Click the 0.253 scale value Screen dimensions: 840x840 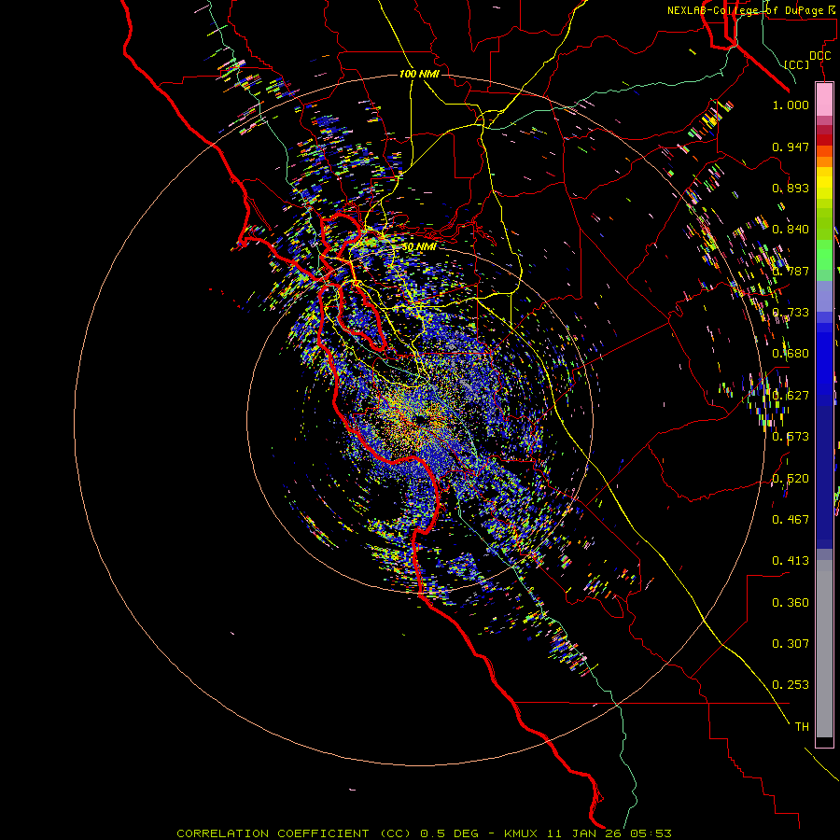coord(791,685)
